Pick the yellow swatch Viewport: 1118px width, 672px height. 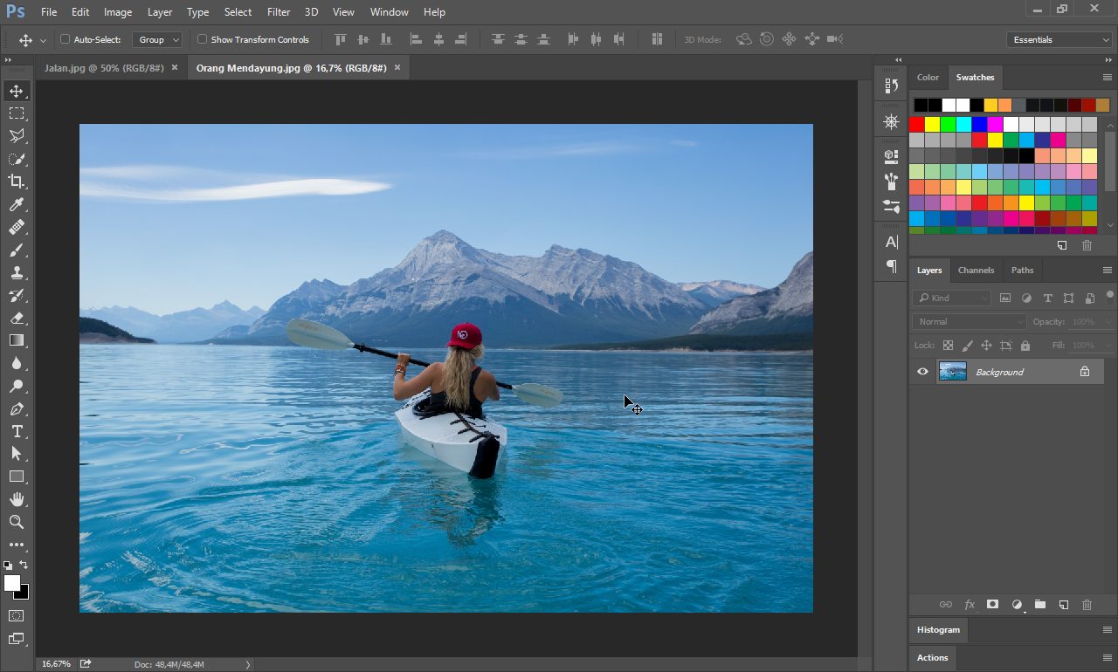932,124
